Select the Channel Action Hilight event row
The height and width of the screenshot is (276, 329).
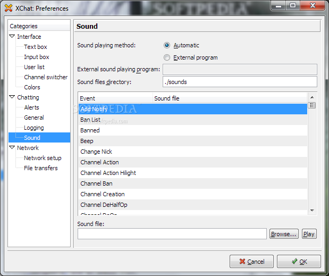[193, 173]
